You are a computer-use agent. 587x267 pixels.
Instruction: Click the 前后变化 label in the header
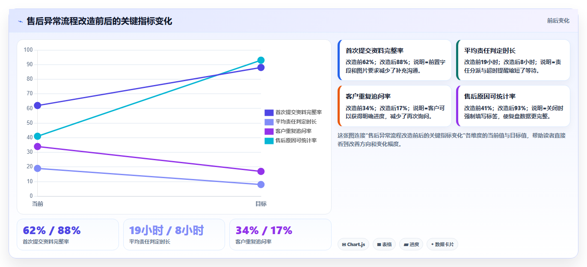[x=558, y=21]
